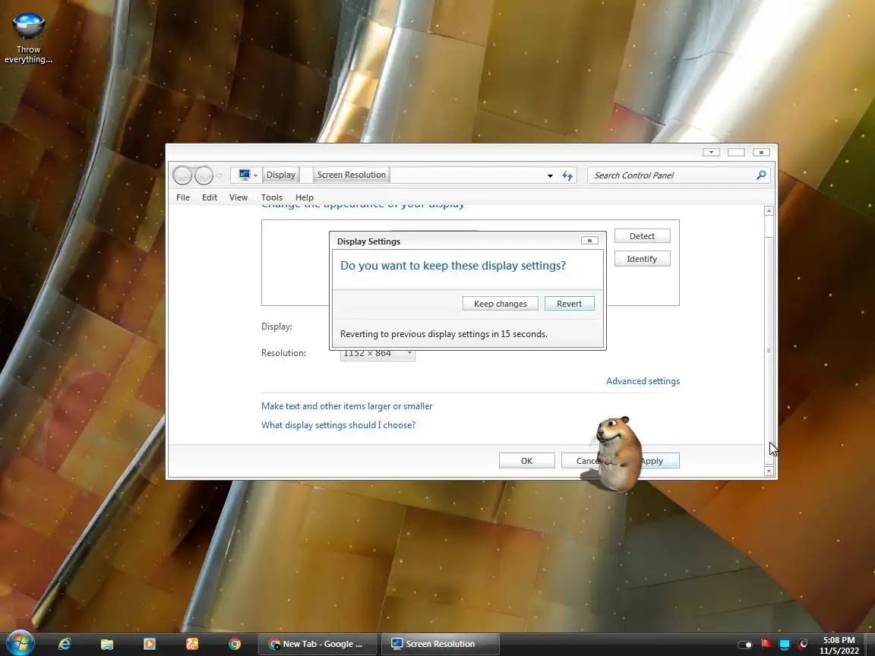Image resolution: width=875 pixels, height=656 pixels.
Task: Click the orange app icon in the taskbar
Action: (x=192, y=644)
